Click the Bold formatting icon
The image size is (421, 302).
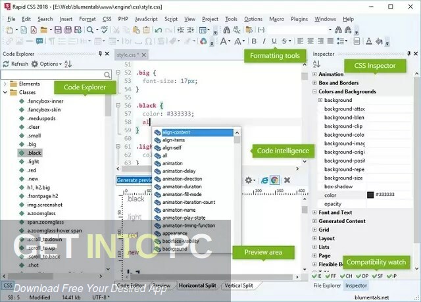(x=254, y=41)
